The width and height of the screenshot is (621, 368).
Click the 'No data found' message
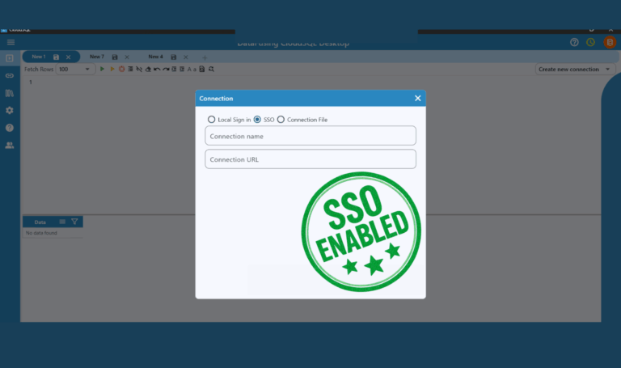41,233
